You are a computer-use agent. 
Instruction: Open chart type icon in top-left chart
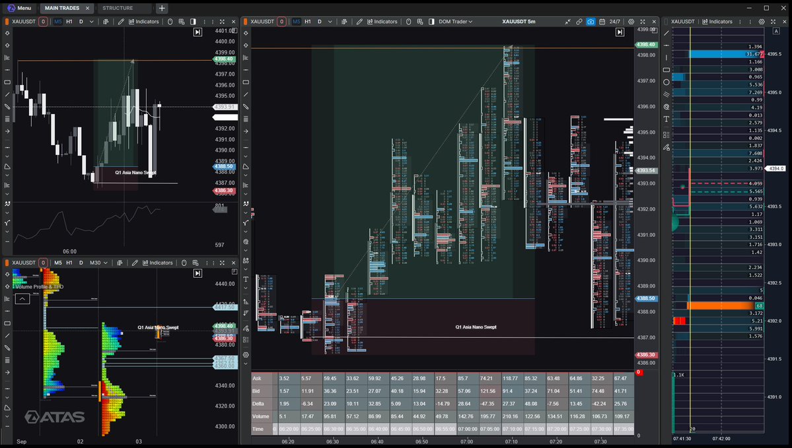point(106,22)
